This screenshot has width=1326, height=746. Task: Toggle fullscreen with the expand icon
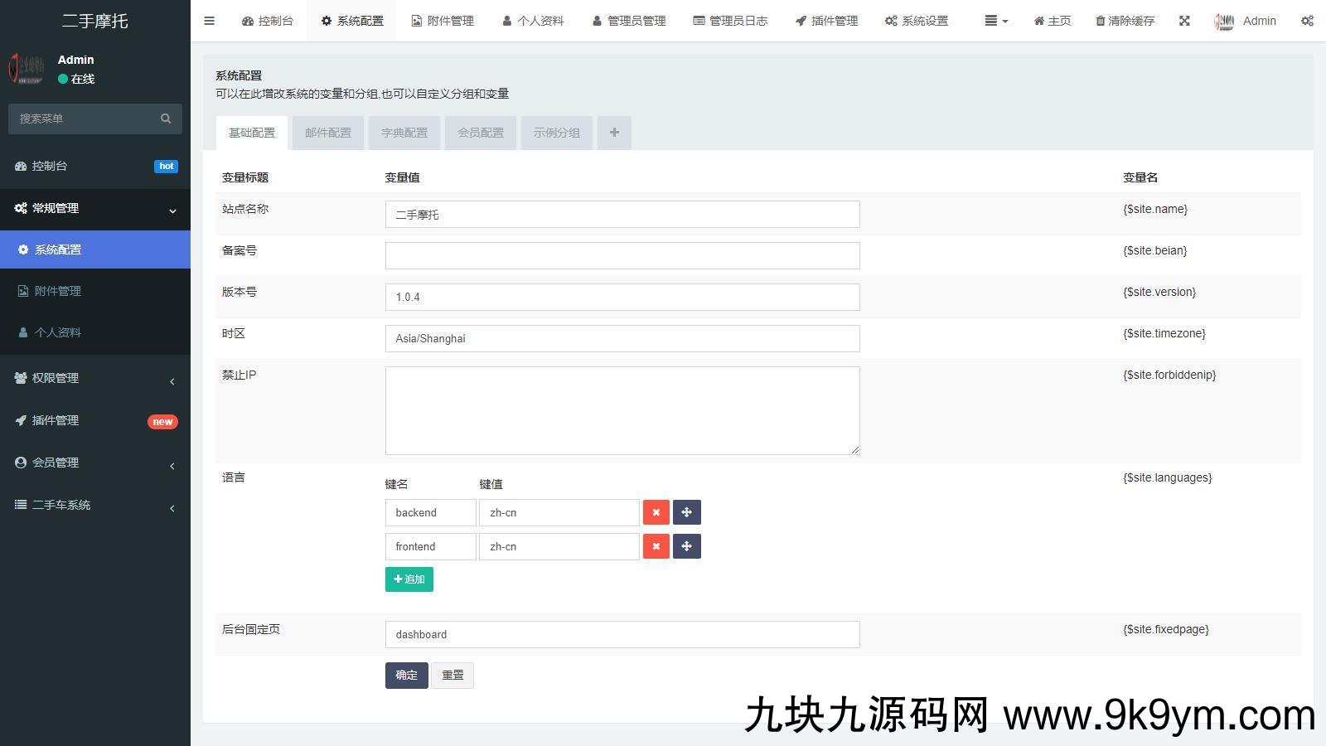click(x=1184, y=21)
